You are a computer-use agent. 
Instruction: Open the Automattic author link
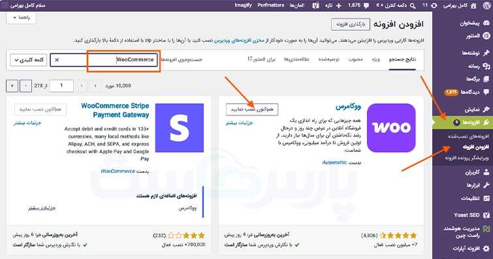pos(334,162)
